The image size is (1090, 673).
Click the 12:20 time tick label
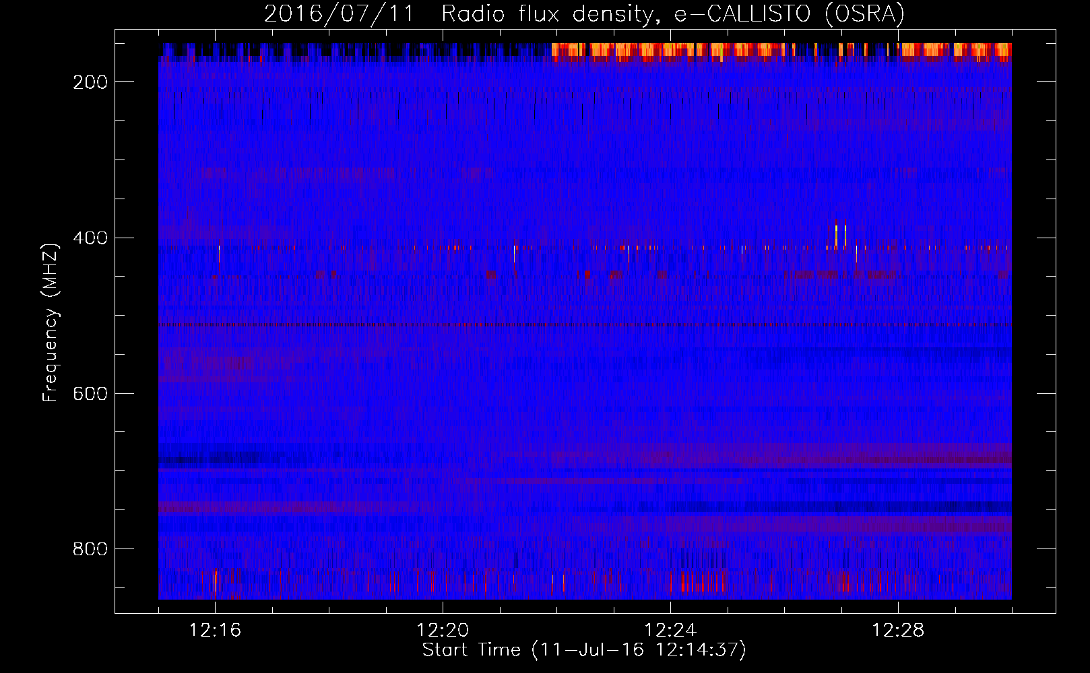(x=443, y=631)
